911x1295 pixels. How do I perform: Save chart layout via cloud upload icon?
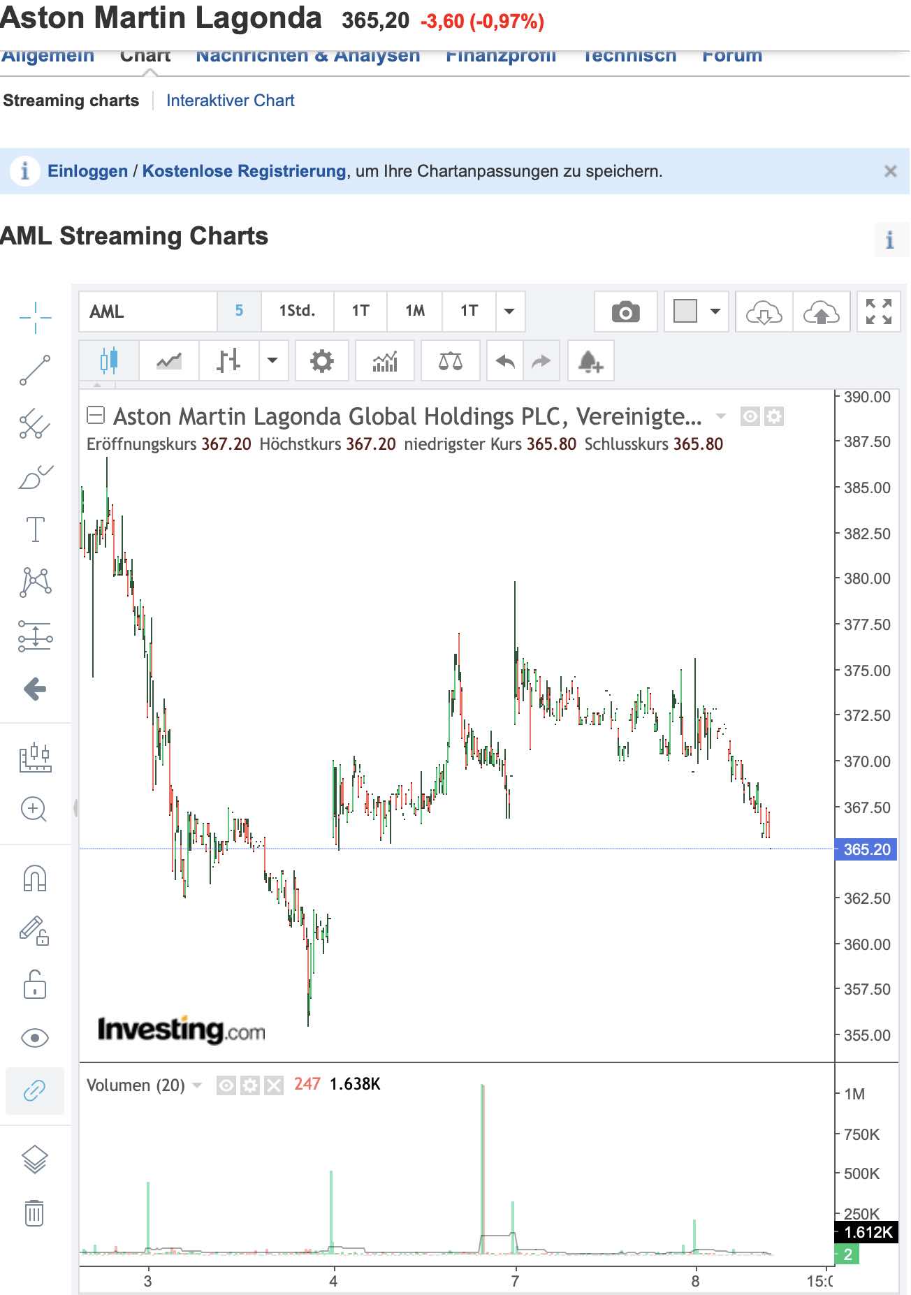pyautogui.click(x=822, y=312)
